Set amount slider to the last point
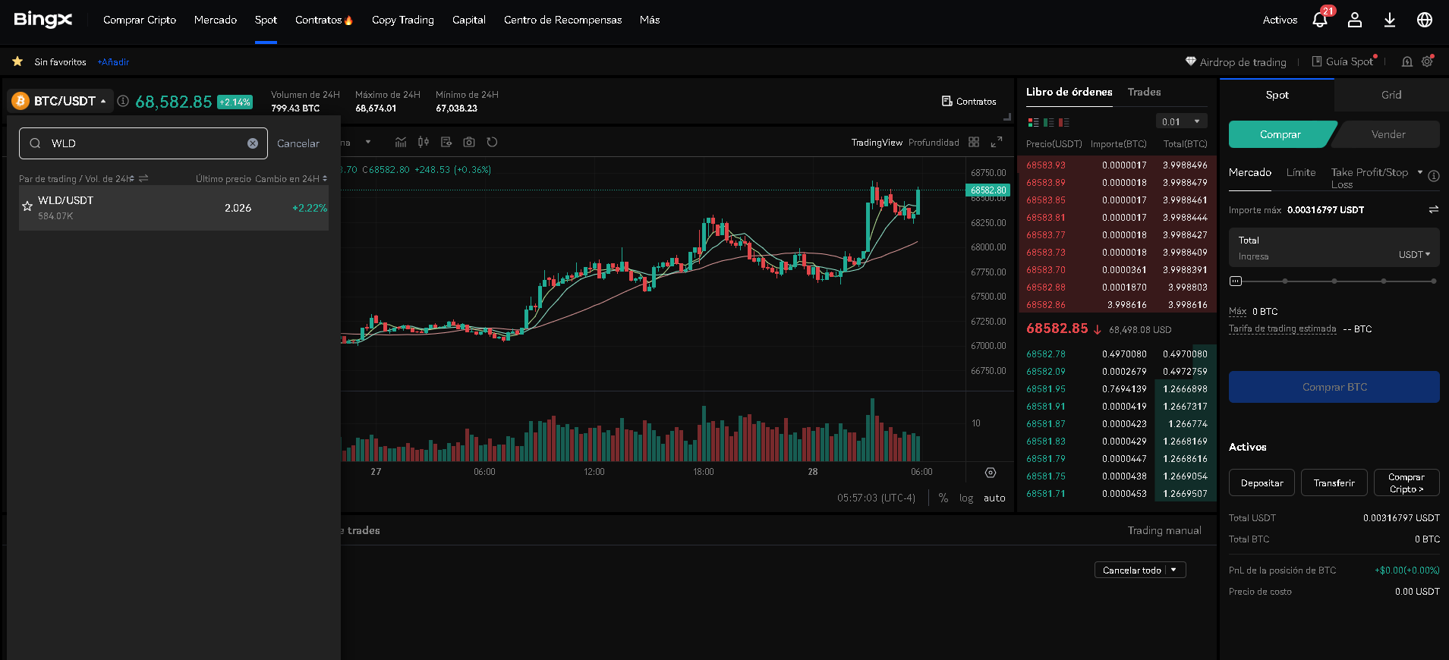Image resolution: width=1449 pixels, height=660 pixels. (x=1433, y=281)
